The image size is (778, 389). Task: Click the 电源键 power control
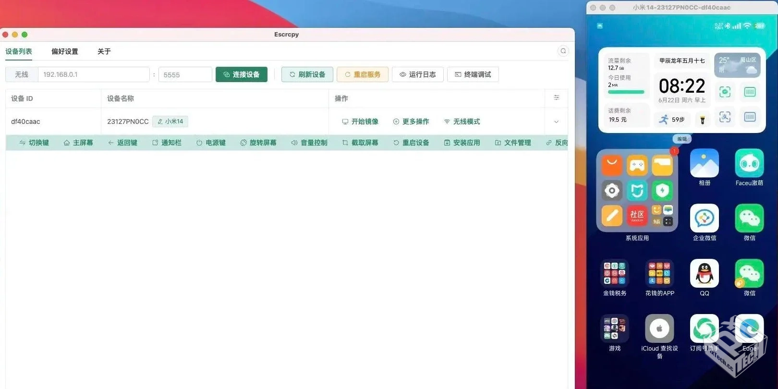click(x=211, y=143)
